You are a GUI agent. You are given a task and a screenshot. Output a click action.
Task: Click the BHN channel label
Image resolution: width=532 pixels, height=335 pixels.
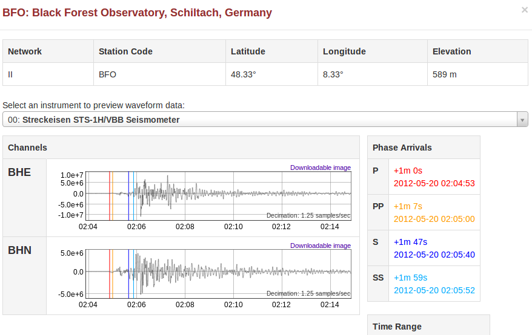coord(19,250)
